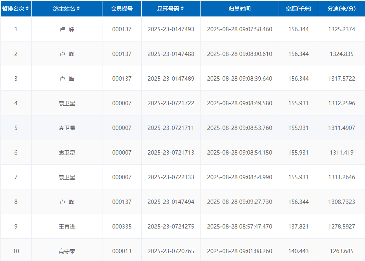The width and height of the screenshot is (365, 261).
Task: Toggle sort arrows beside 足环号码 header
Action: tap(182, 9)
